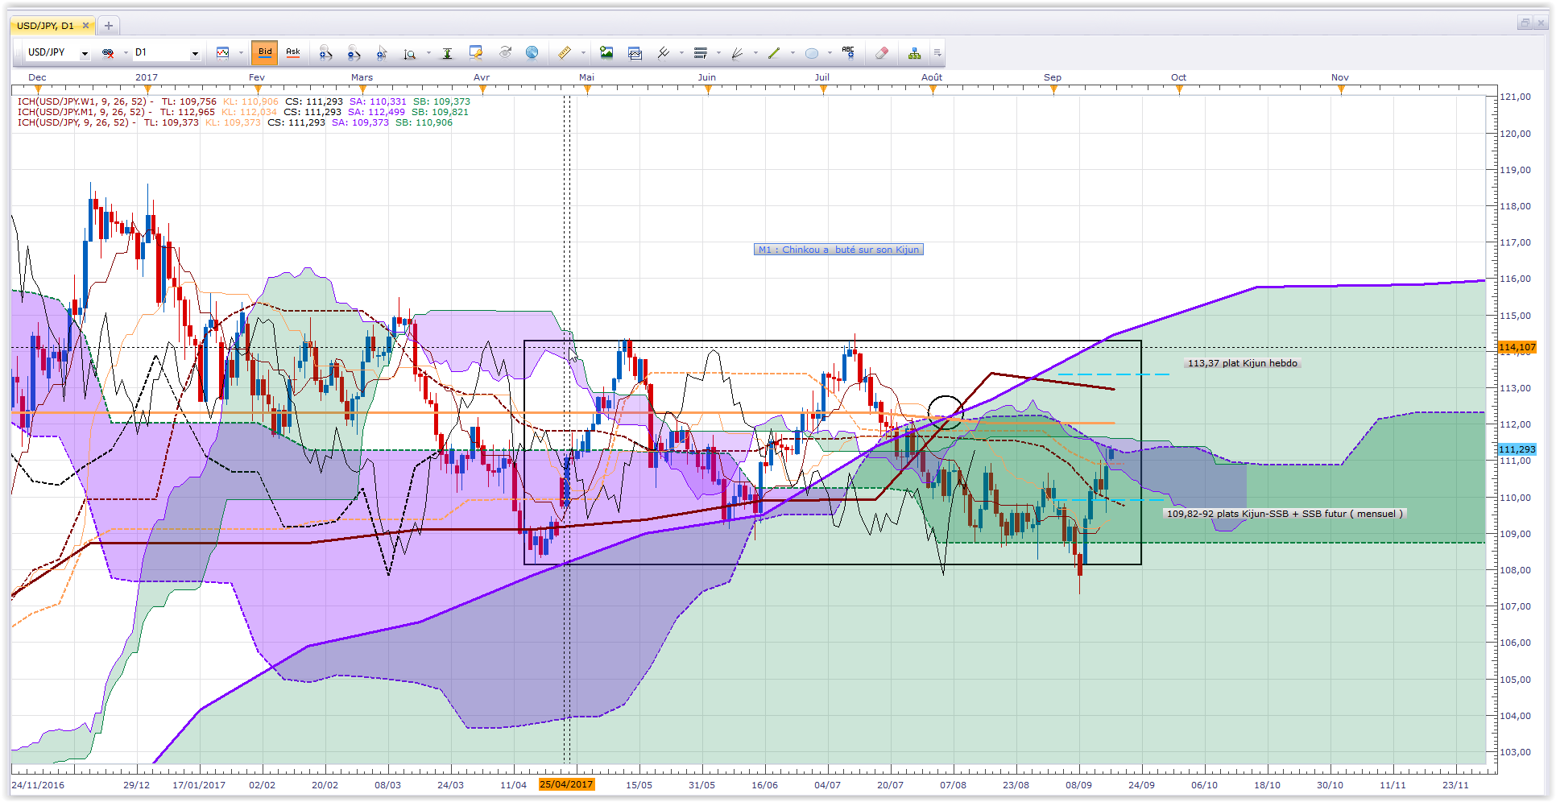Click the ICH(USD/JPY.M1, 9, 26, 52) indicator legend
Image resolution: width=1556 pixels, height=802 pixels.
pos(243,112)
